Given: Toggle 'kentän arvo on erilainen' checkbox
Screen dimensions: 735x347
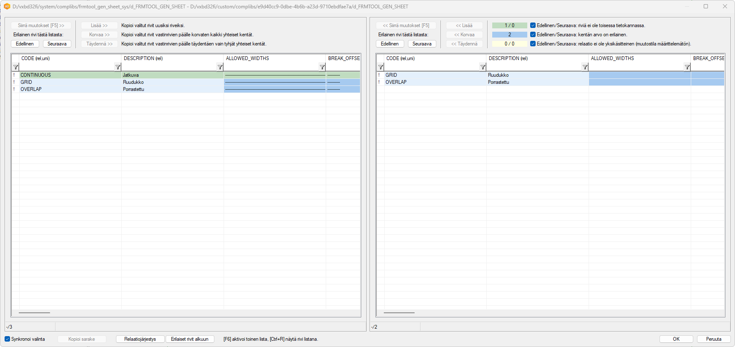Looking at the screenshot, I should (x=533, y=35).
